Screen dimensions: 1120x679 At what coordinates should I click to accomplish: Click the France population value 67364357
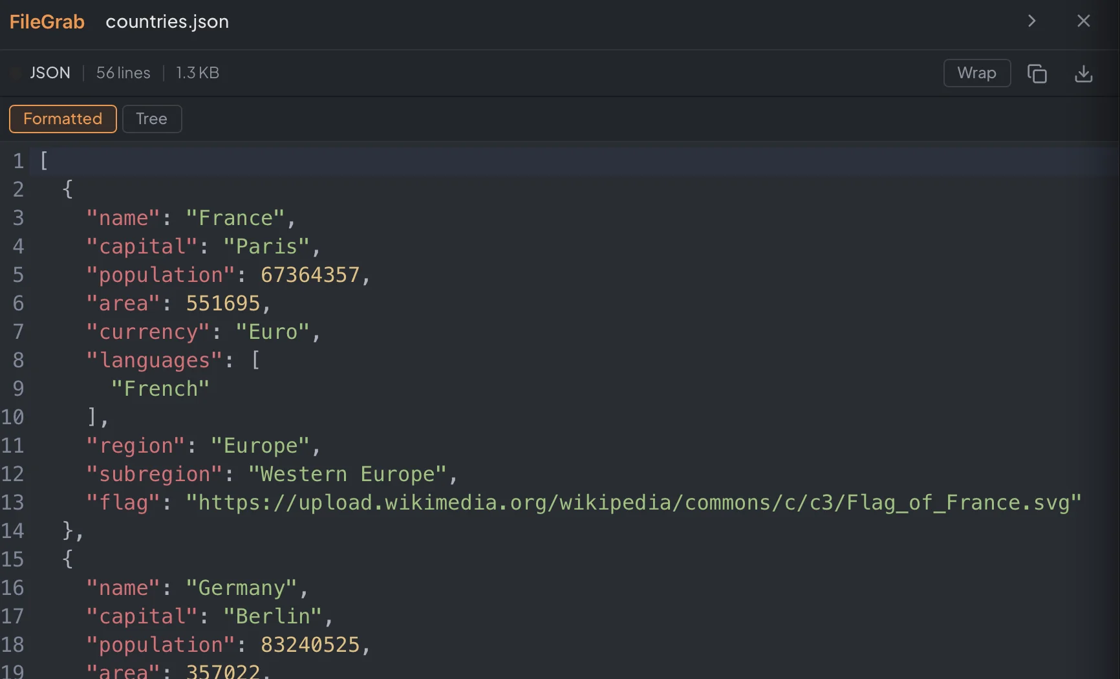click(x=312, y=275)
